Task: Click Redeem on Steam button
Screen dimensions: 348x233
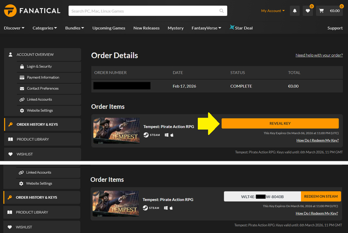Action: (321, 196)
